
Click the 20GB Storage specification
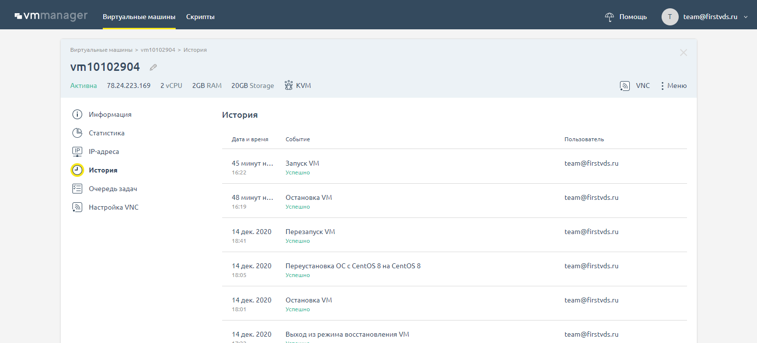tap(252, 86)
